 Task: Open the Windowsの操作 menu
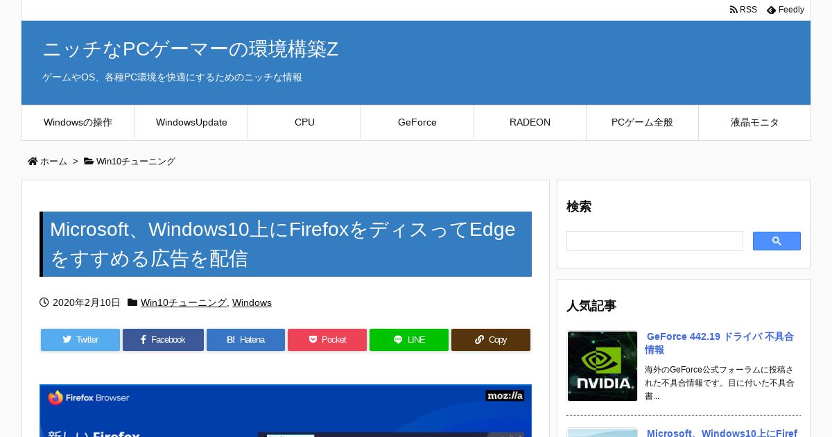click(x=78, y=122)
